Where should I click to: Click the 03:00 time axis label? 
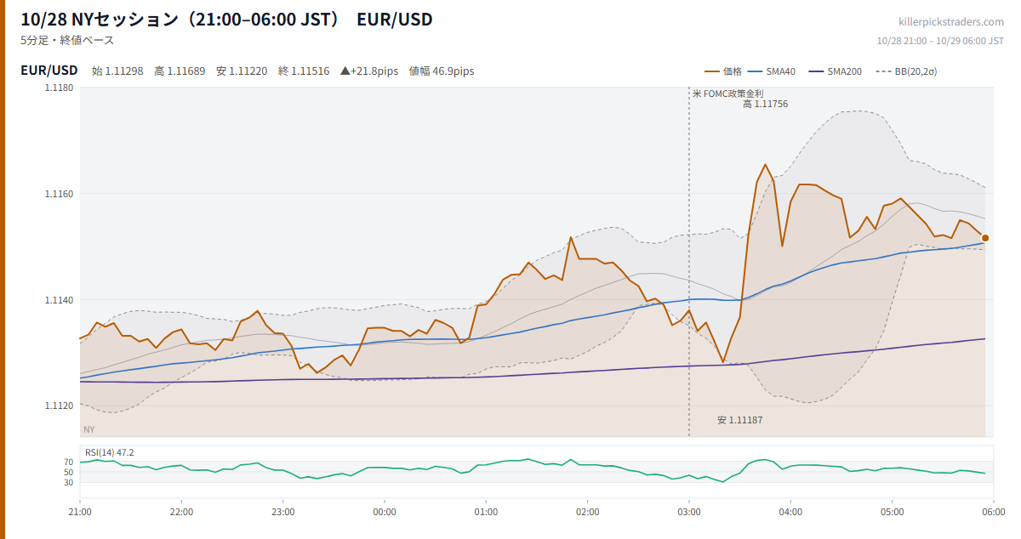coord(689,512)
